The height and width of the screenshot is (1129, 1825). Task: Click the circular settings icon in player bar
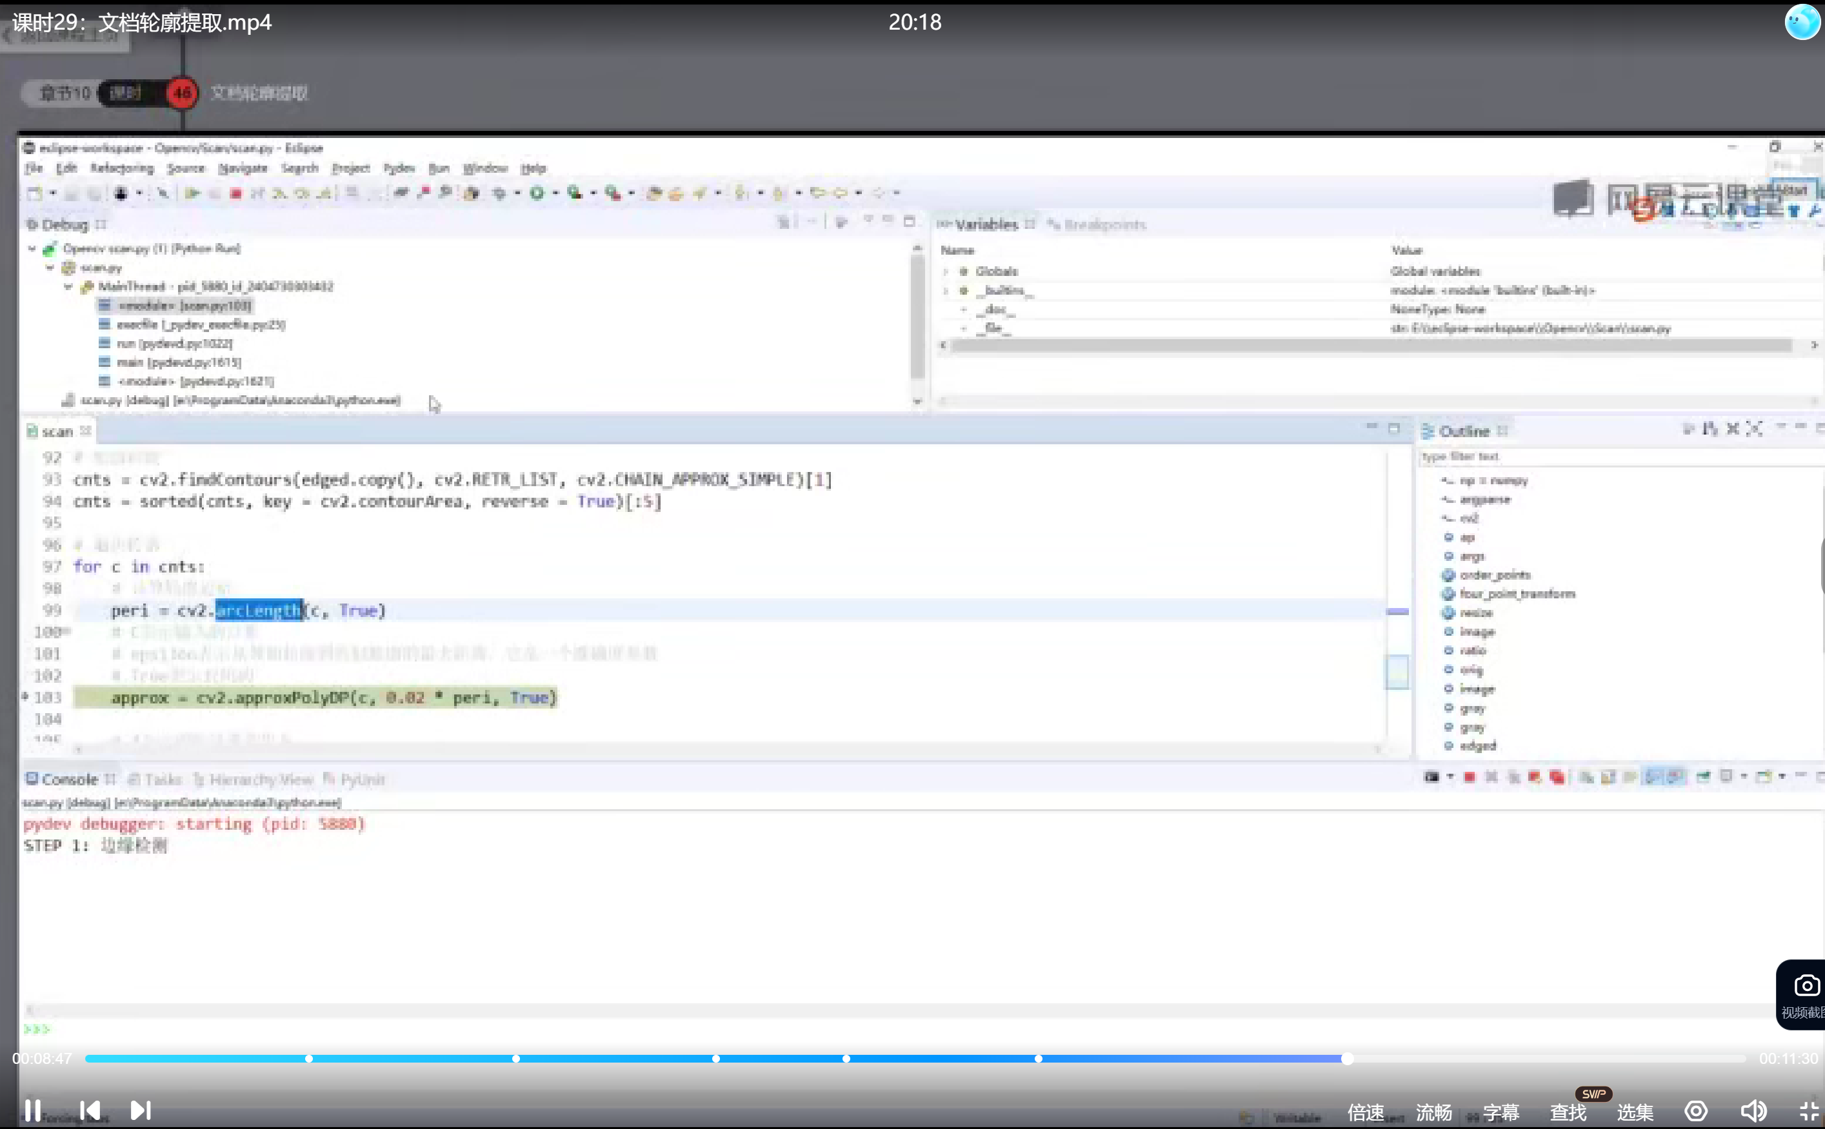(1696, 1111)
